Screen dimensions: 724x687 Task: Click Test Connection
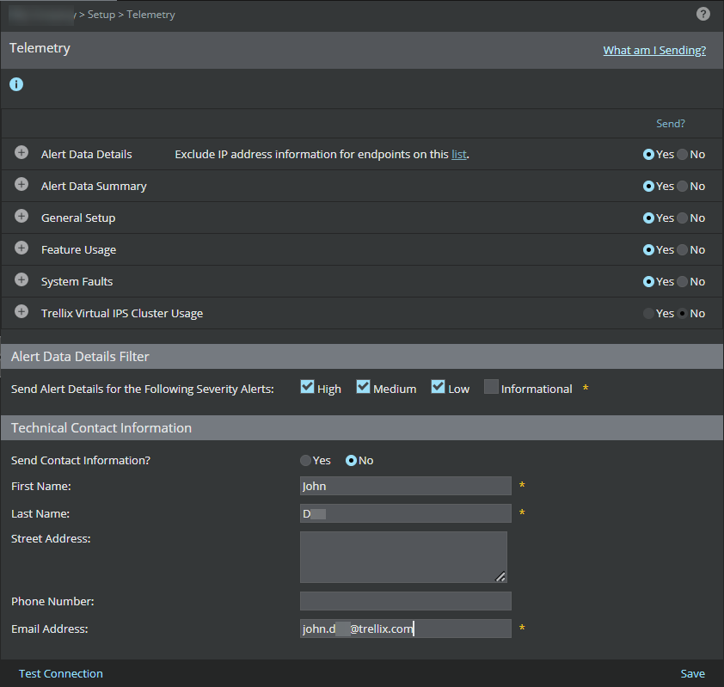60,673
